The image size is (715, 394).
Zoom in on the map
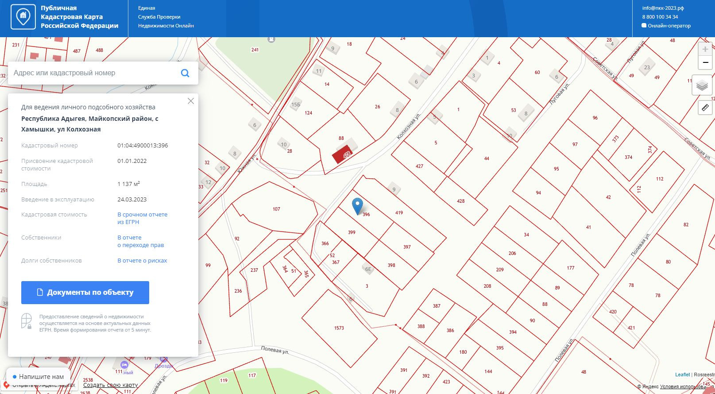coord(705,49)
